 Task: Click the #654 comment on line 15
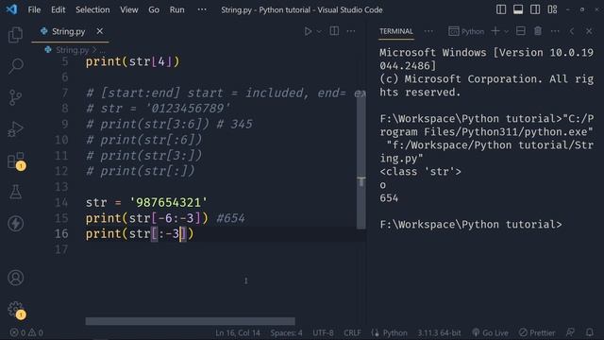click(x=230, y=218)
